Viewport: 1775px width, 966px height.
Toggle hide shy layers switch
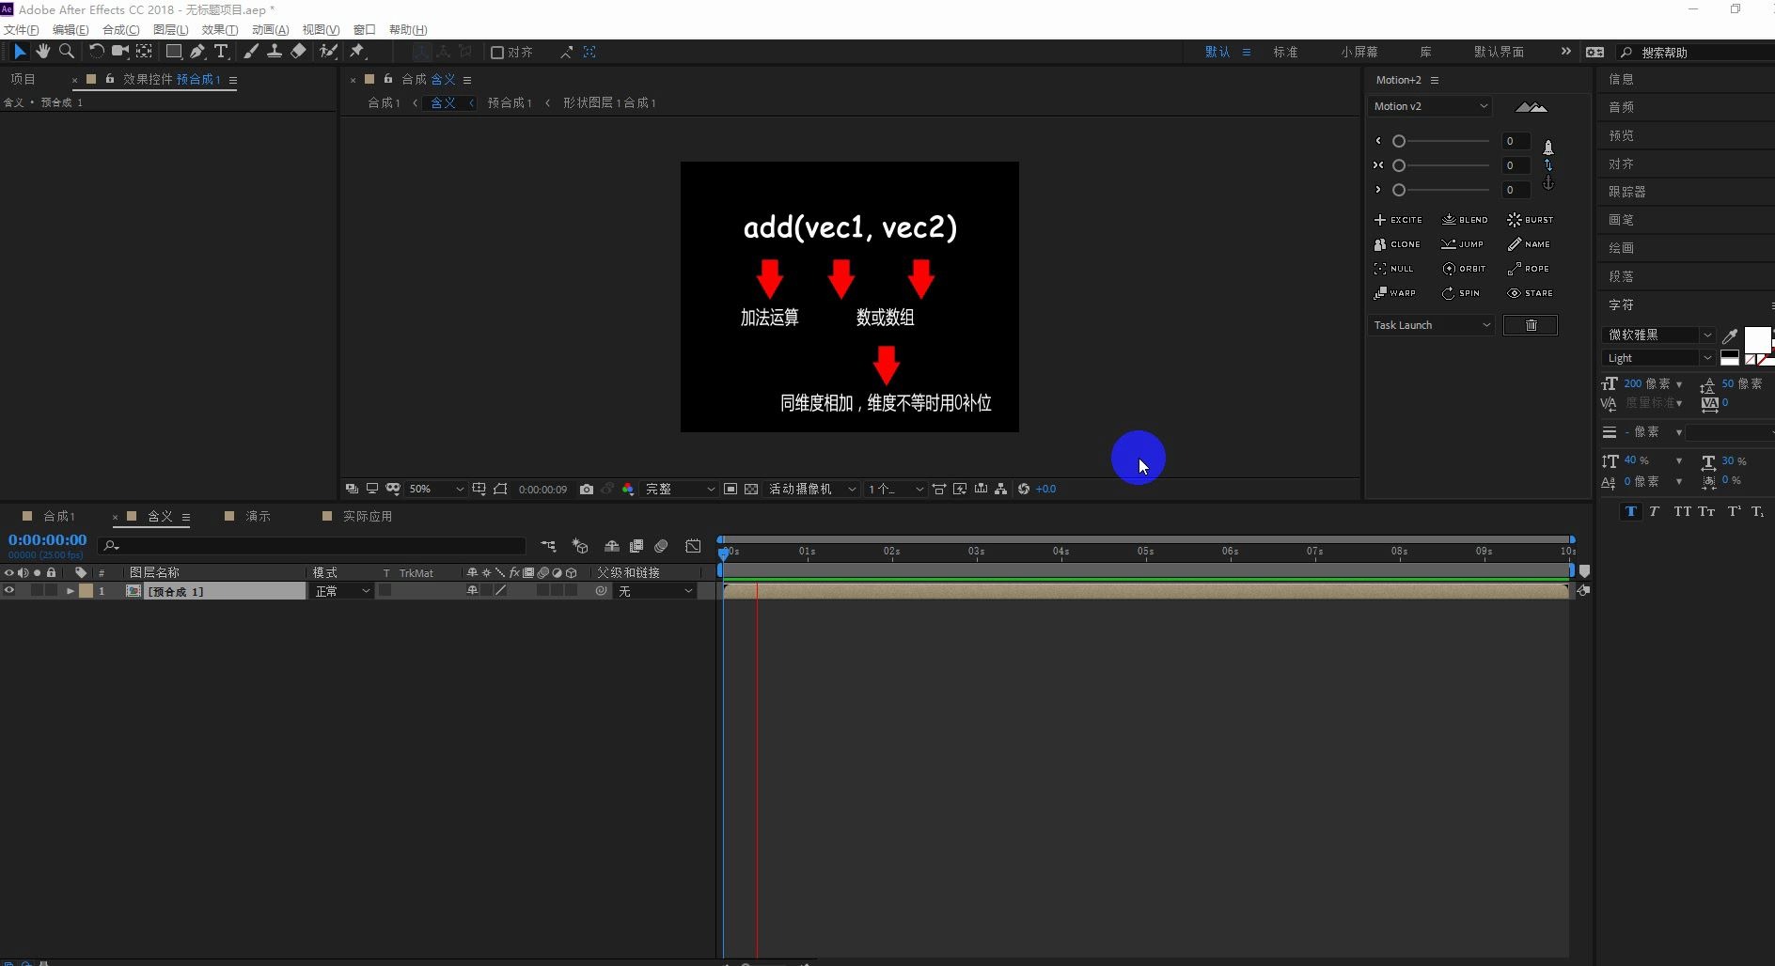(611, 546)
